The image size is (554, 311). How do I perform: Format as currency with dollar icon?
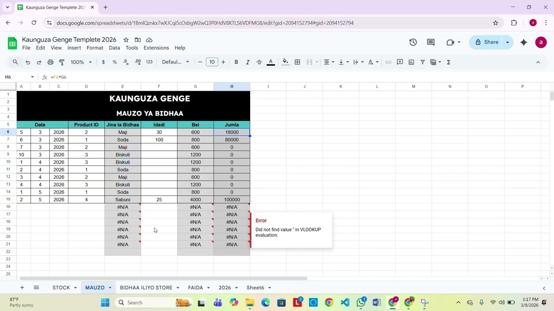103,62
